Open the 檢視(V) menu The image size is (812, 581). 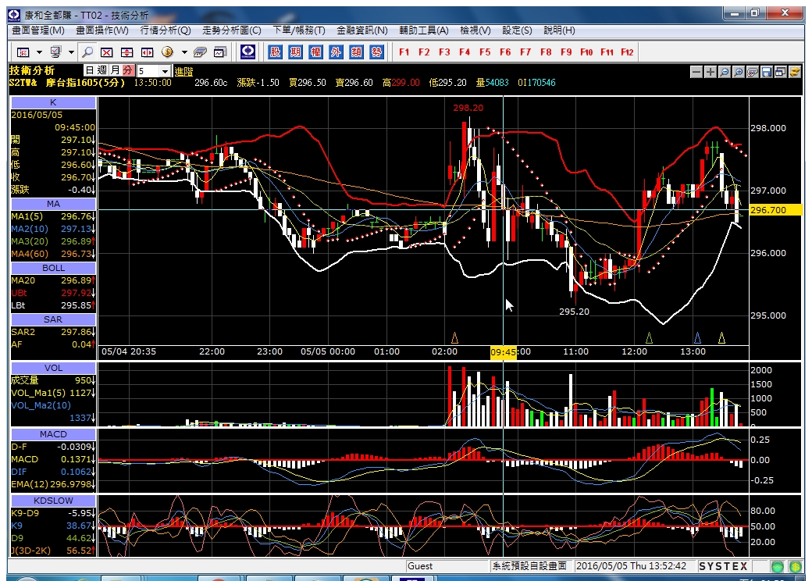pos(475,30)
